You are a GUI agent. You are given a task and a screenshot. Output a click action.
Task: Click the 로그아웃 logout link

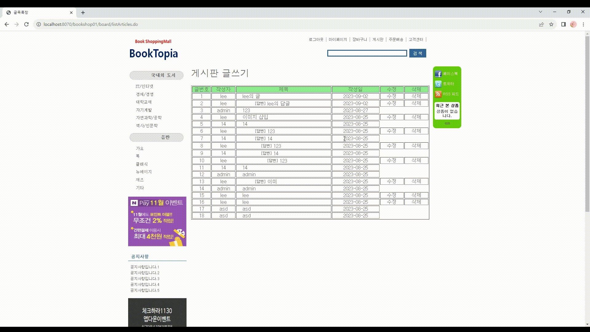point(316,39)
